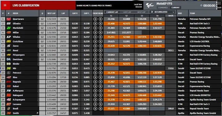
Task: Click Mir's number 36 badge
Action: 9,68
